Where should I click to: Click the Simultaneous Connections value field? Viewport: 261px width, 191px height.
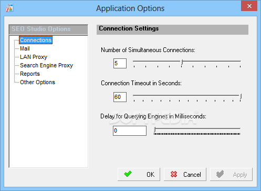coord(120,63)
